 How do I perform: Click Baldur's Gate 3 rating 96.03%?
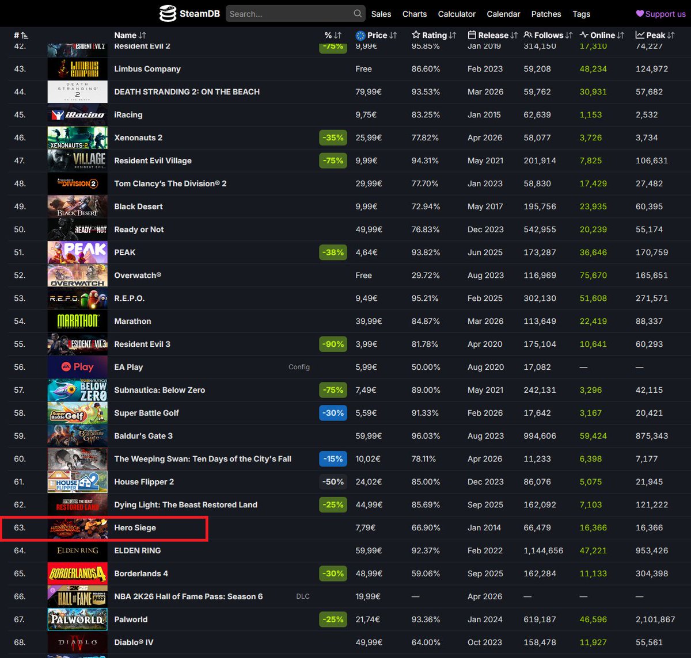426,436
